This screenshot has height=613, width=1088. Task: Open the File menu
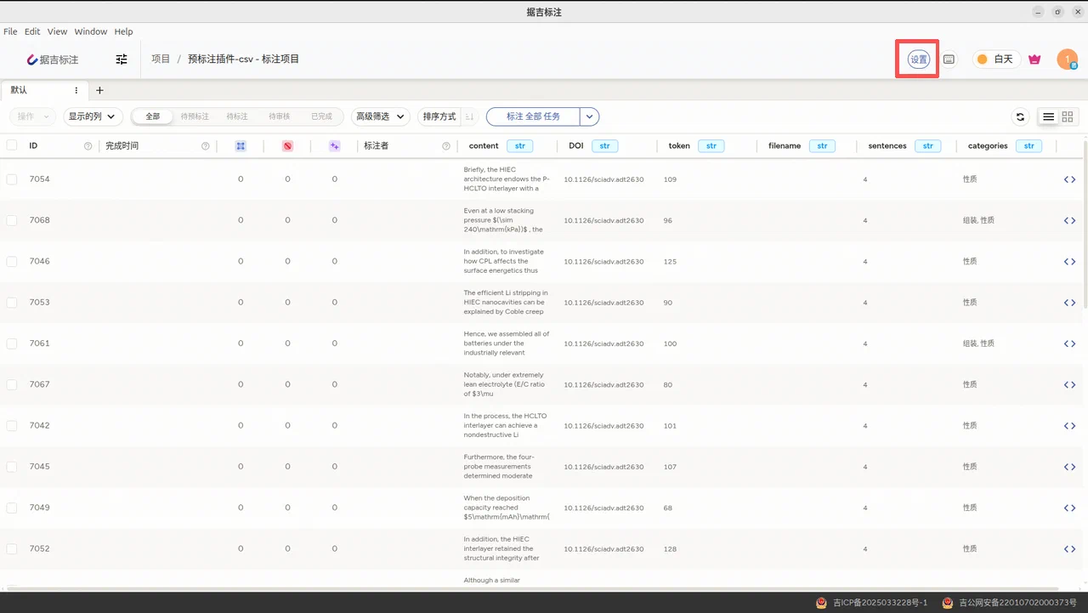[10, 31]
